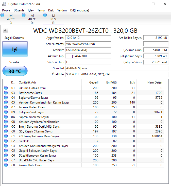Click status orb of Tarama Hatası Oranı row
Image resolution: width=171 pixels, height=186 pixels.
(6, 107)
